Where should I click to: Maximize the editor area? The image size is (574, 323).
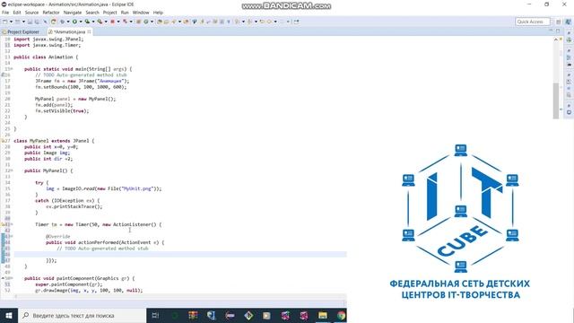coord(558,31)
